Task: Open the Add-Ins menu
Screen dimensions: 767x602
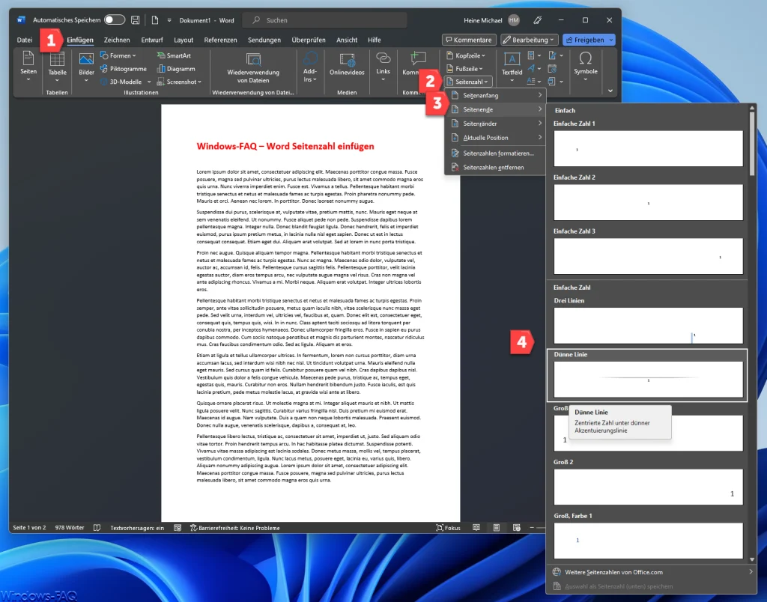Action: [x=310, y=67]
